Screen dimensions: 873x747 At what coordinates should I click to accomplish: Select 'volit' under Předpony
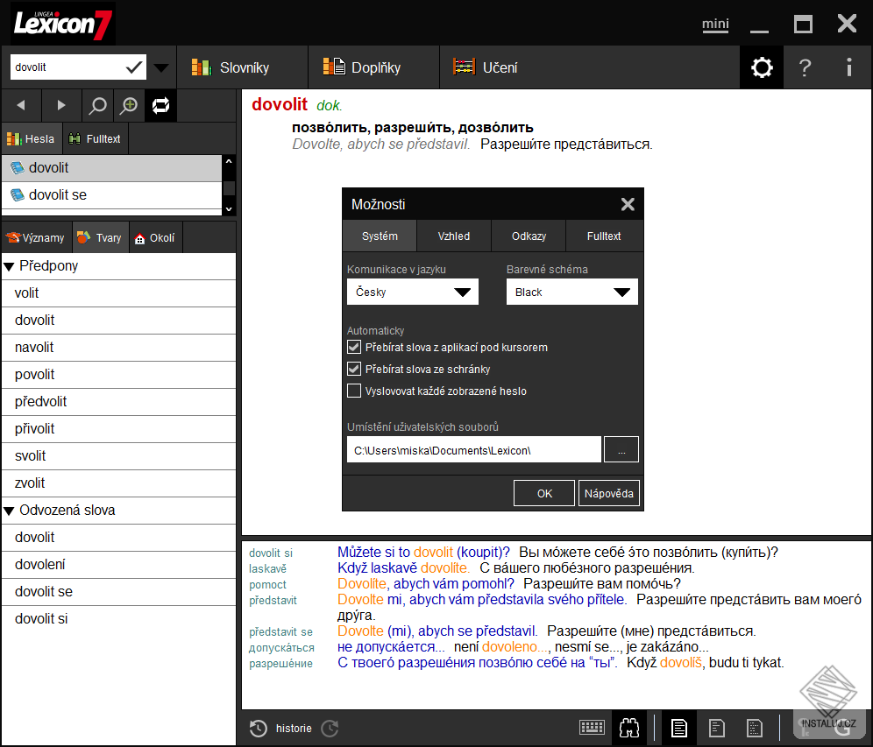pos(118,293)
